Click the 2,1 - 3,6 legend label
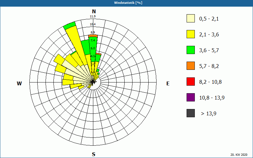Image resolution: width=253 pixels, height=158 pixels. coord(209,35)
